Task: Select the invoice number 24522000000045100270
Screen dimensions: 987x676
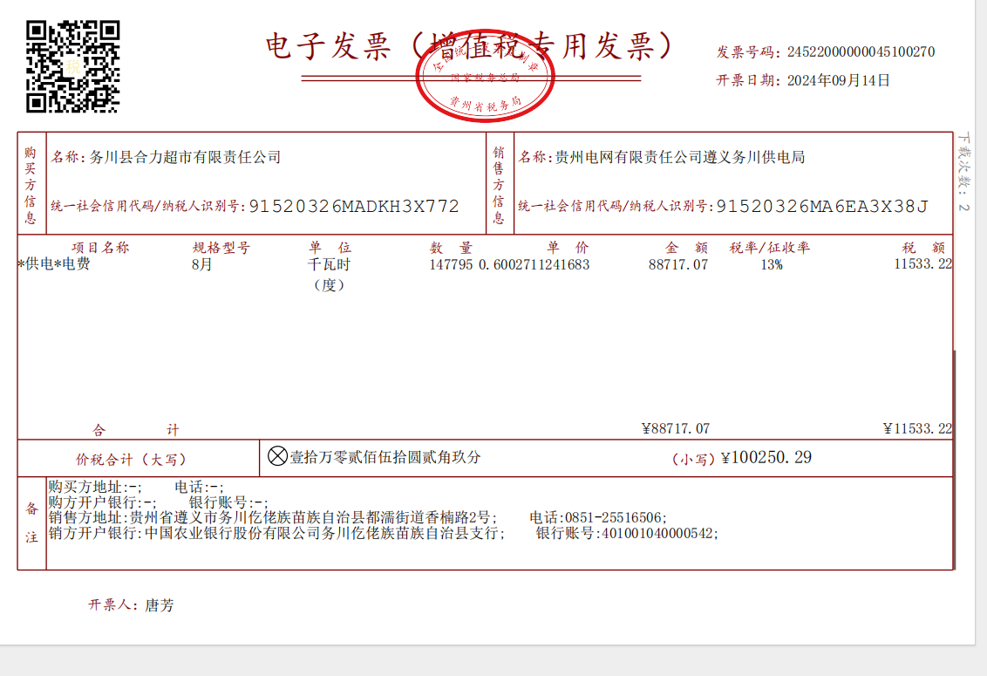Action: coord(861,52)
